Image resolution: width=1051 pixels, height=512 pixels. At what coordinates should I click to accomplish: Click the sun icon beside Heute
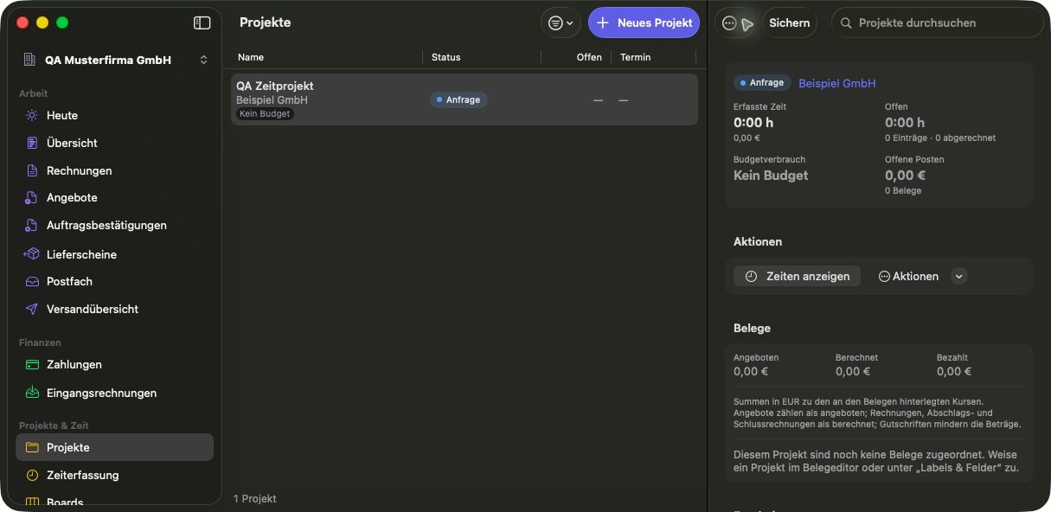click(32, 115)
